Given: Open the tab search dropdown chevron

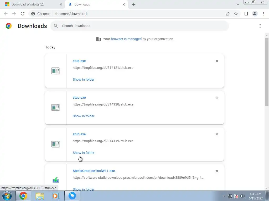Looking at the screenshot, I should pyautogui.click(x=237, y=4).
